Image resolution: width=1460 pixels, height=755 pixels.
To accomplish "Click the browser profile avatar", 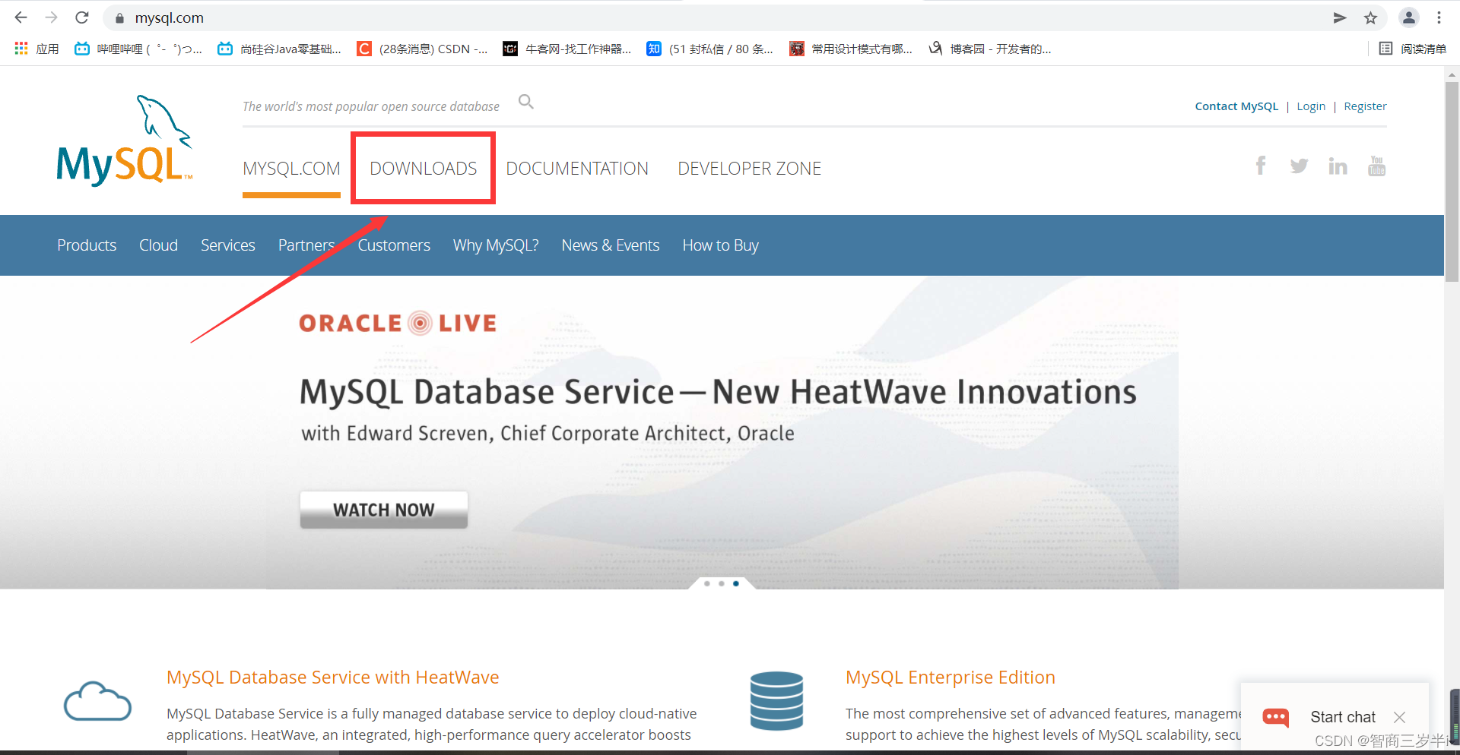I will [x=1409, y=17].
